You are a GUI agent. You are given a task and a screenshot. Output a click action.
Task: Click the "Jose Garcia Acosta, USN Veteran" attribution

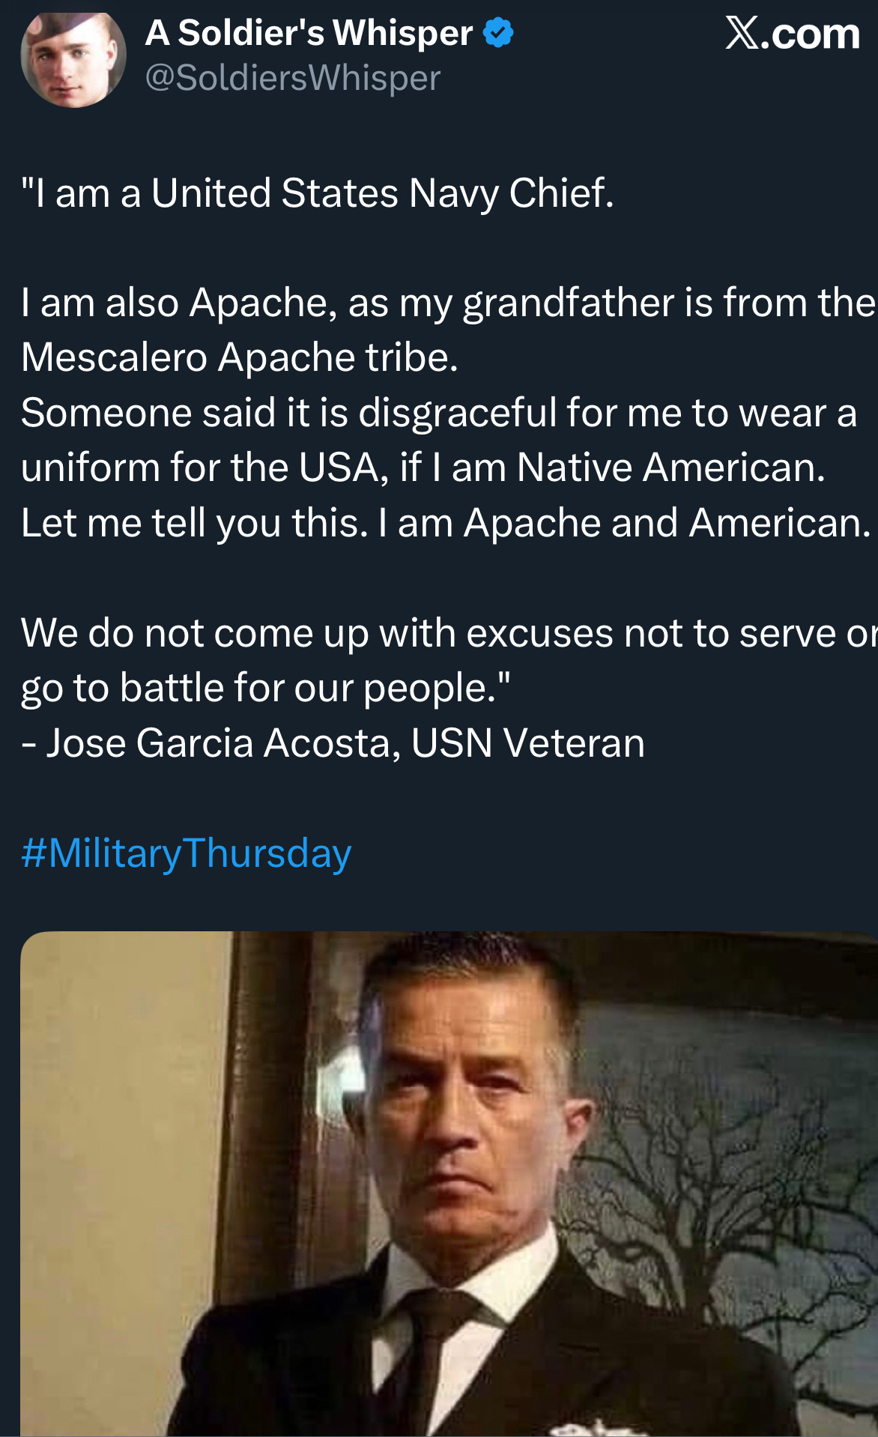pyautogui.click(x=333, y=743)
